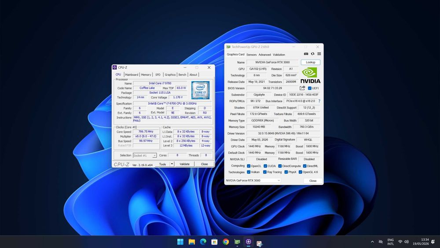Click the Validate button in CPU-Z
440x248 pixels.
point(184,164)
